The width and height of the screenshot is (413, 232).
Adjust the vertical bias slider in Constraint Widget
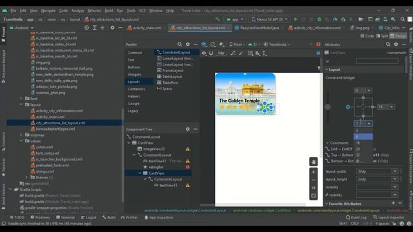[x=328, y=107]
